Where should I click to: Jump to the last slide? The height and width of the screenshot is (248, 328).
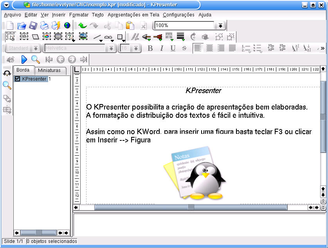(x=83, y=59)
